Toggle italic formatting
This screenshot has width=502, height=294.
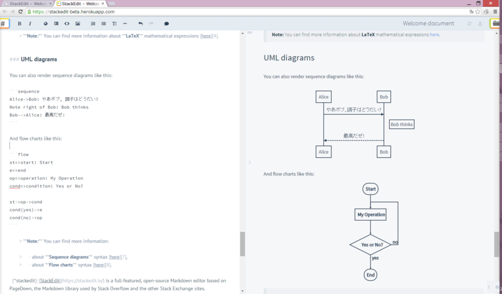[x=30, y=24]
